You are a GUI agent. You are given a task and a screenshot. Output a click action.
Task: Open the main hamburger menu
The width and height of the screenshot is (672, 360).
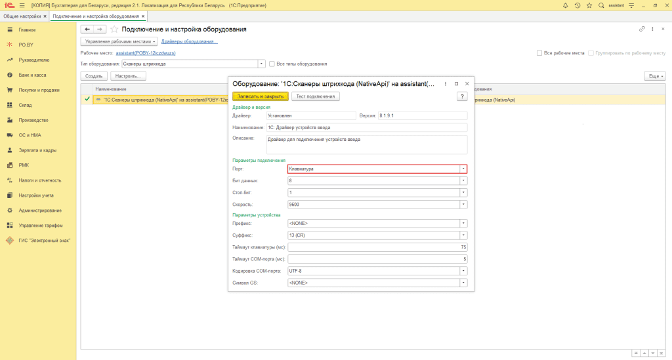[x=22, y=5]
